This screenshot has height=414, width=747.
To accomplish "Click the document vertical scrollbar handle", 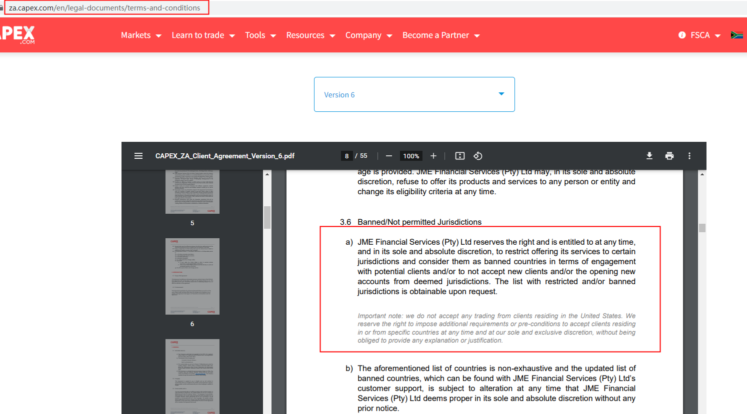I will (x=702, y=228).
